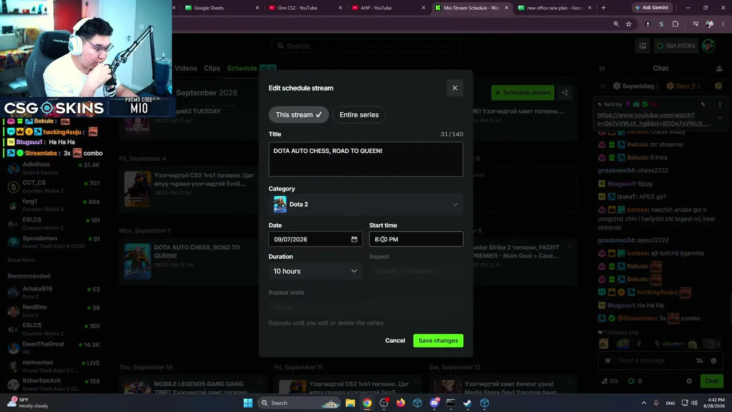Open the Duration dropdown set to 10 hours
Image resolution: width=732 pixels, height=412 pixels.
coord(315,271)
